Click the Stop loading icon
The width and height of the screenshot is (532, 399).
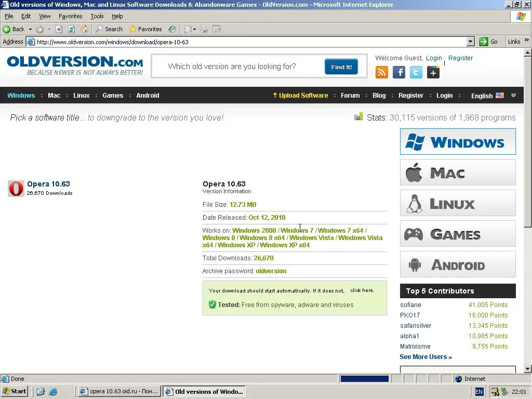[59, 29]
